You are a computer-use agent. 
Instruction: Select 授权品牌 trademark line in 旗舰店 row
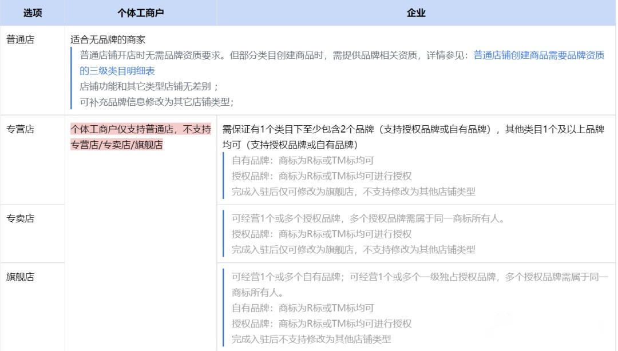click(322, 324)
